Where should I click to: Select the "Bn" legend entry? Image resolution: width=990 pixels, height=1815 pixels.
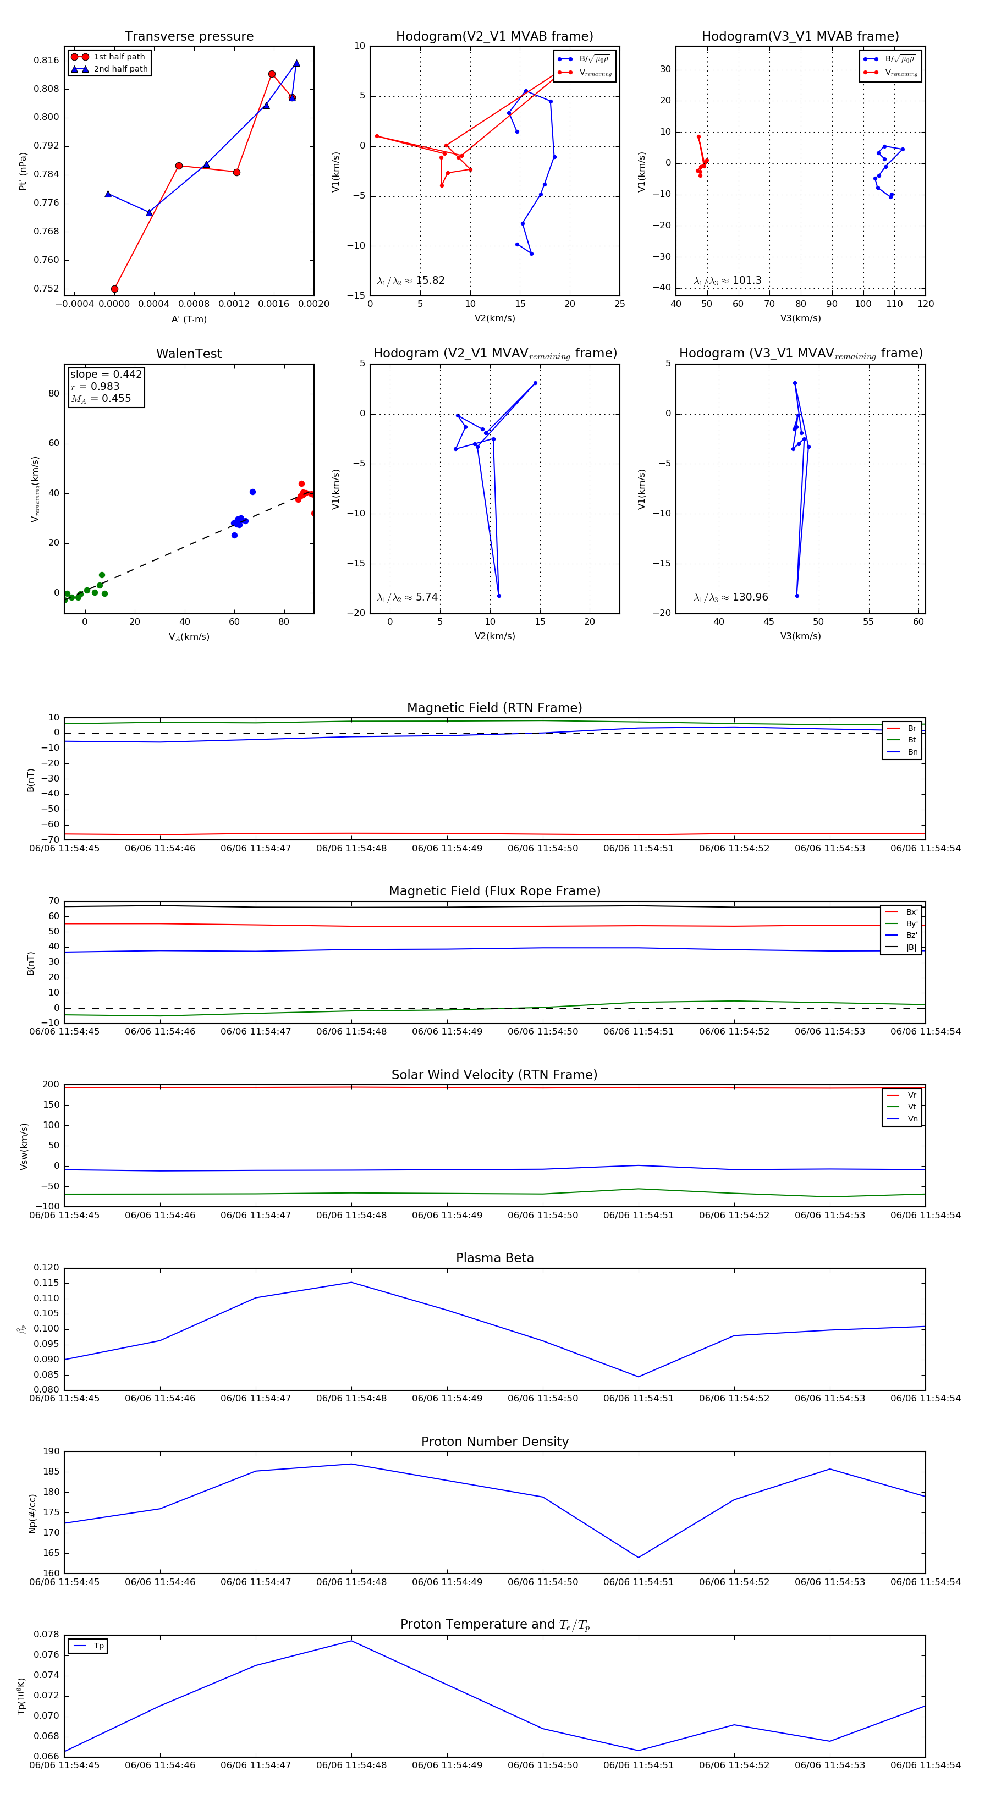coord(902,752)
